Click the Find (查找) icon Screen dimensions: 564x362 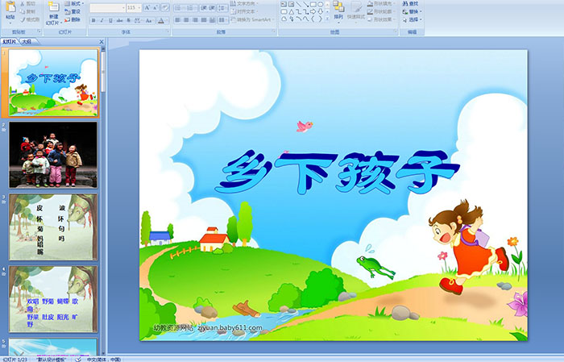[412, 4]
